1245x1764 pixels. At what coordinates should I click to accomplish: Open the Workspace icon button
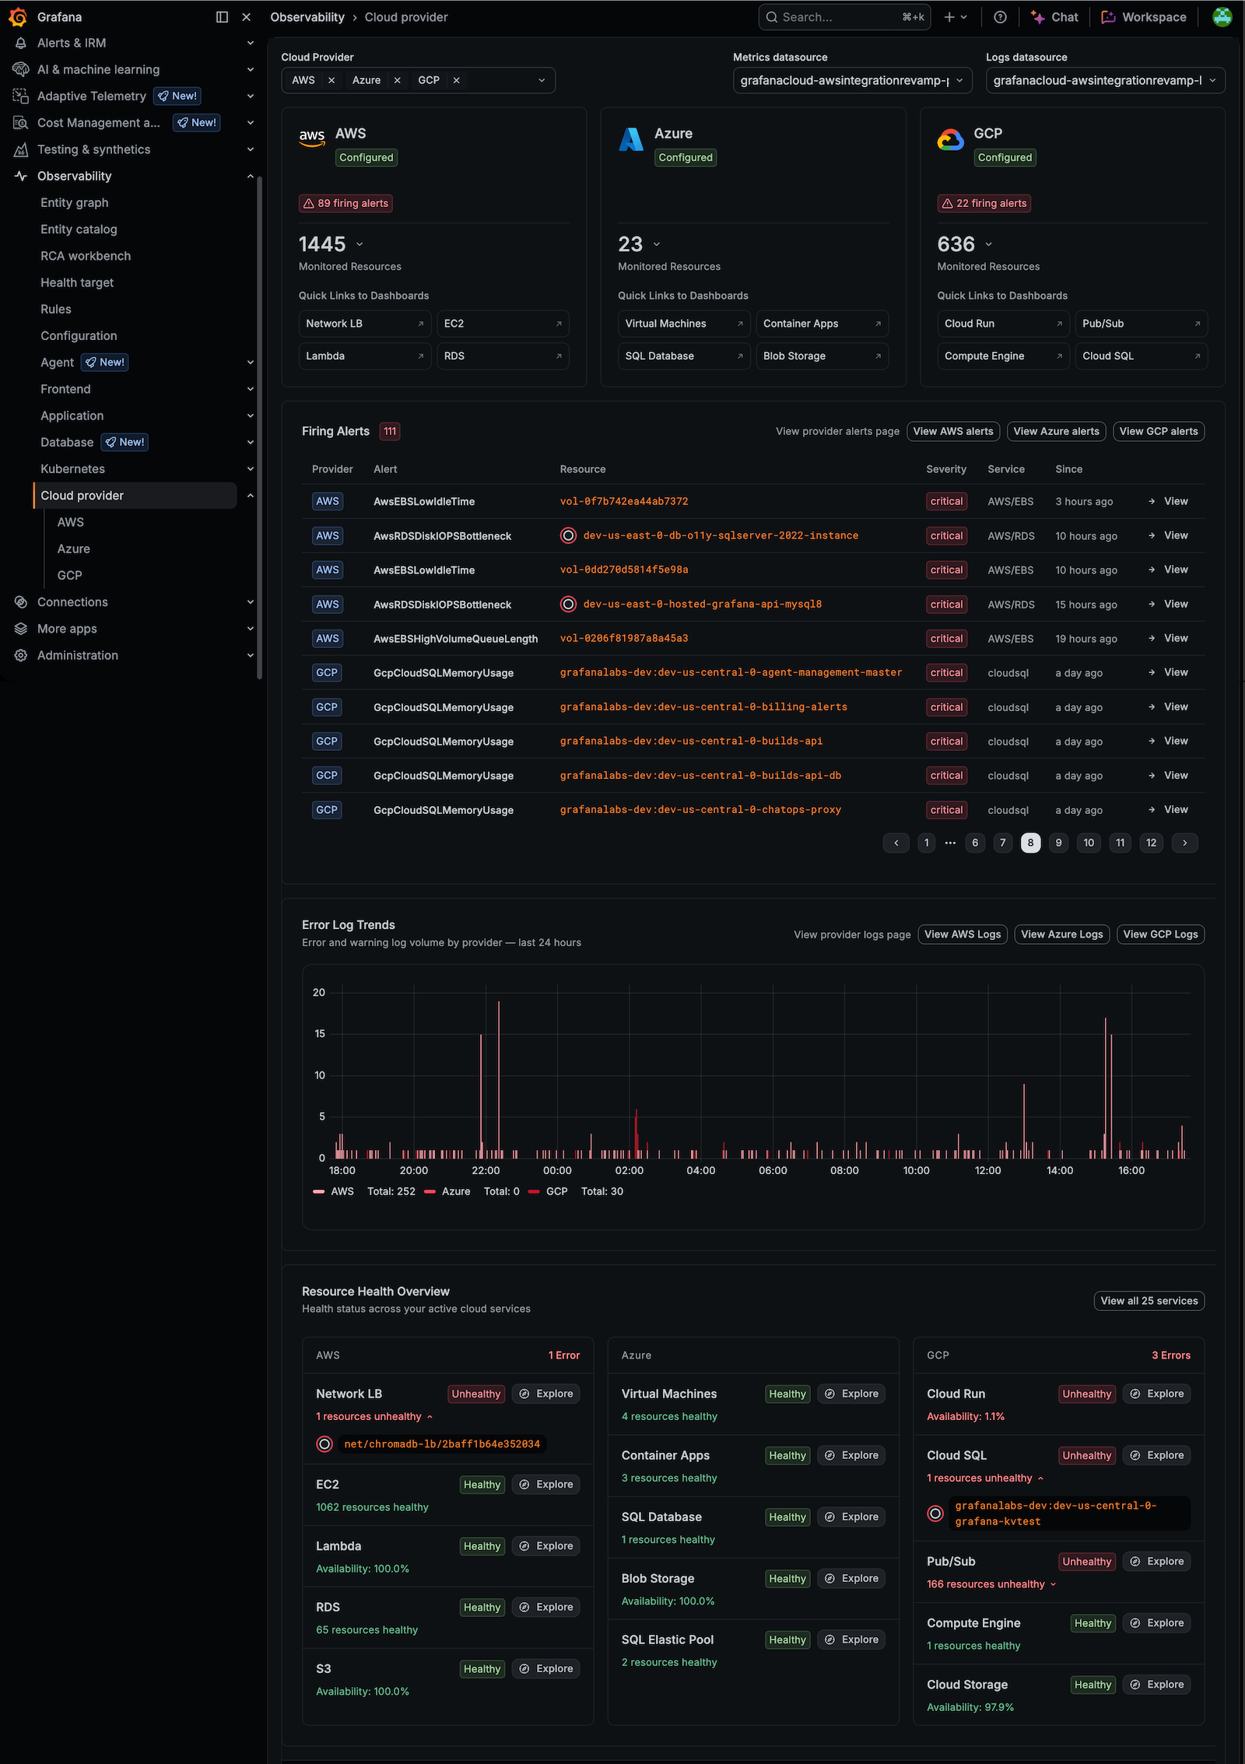pos(1108,17)
